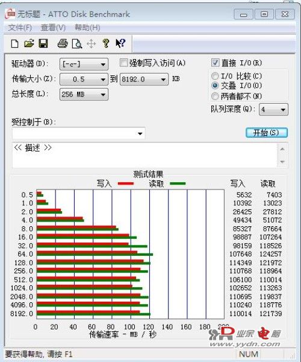
Task: Click the 开始(S) start button
Action: coord(267,133)
